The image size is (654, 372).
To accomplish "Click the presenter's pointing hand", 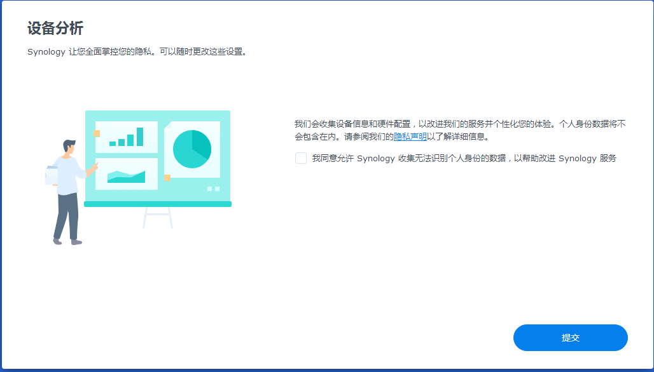I will 96,165.
